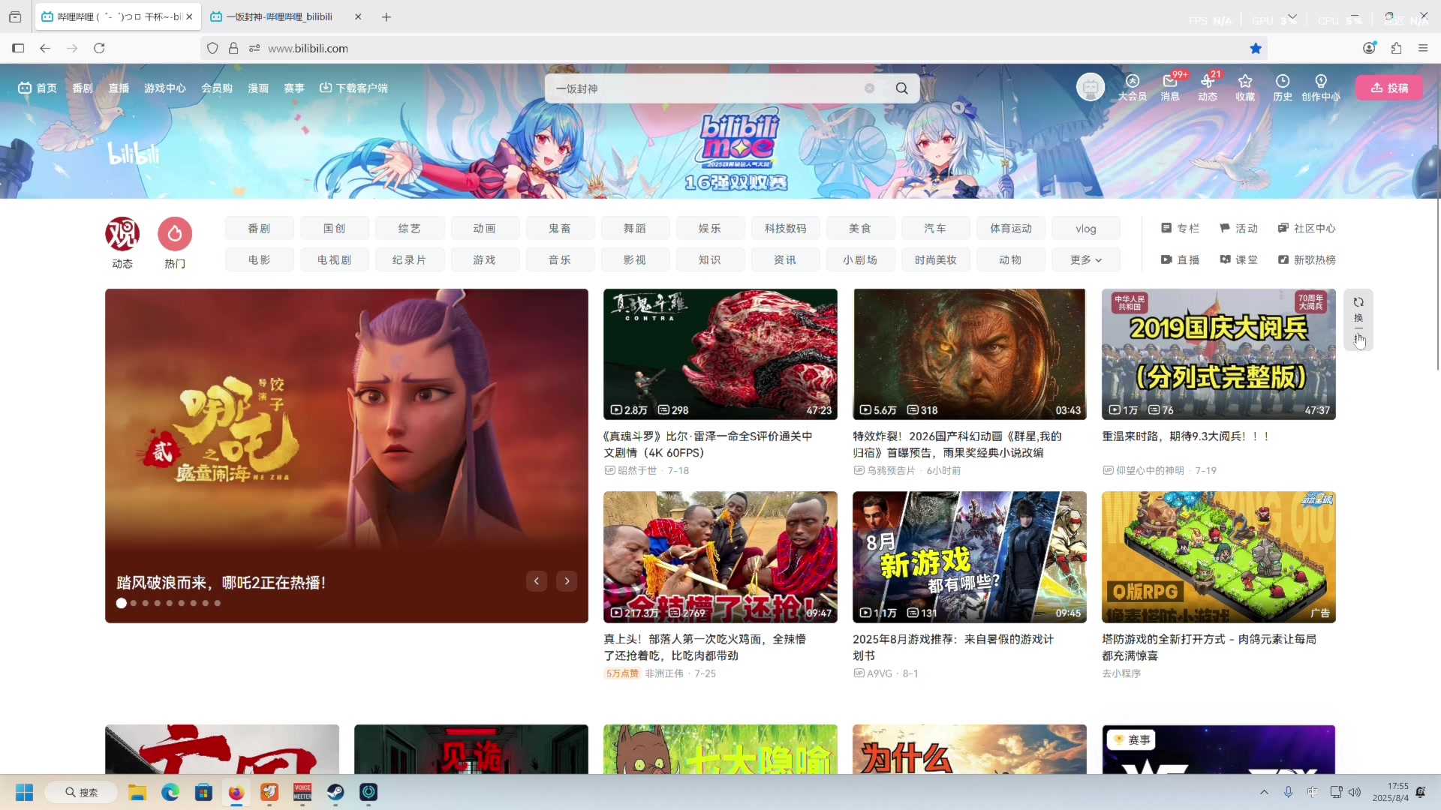Open the 动态 feed icon in header
The height and width of the screenshot is (810, 1441).
[x=1208, y=88]
